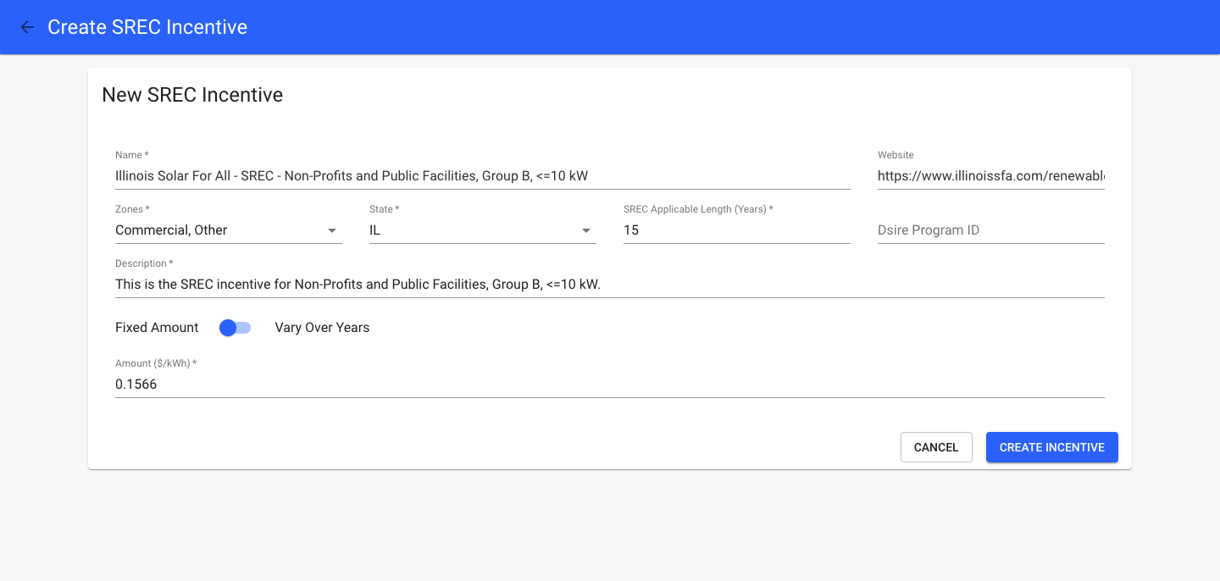Focus the Description text field

[609, 285]
